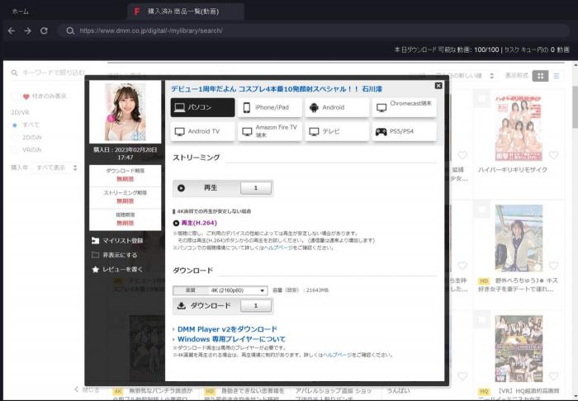Screen dimensions: 578x401
Task: Select the VRのみ radio button
Action: click(x=15, y=150)
